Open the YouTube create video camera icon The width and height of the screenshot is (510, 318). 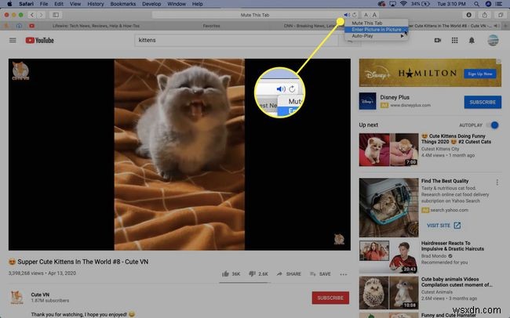pyautogui.click(x=438, y=40)
